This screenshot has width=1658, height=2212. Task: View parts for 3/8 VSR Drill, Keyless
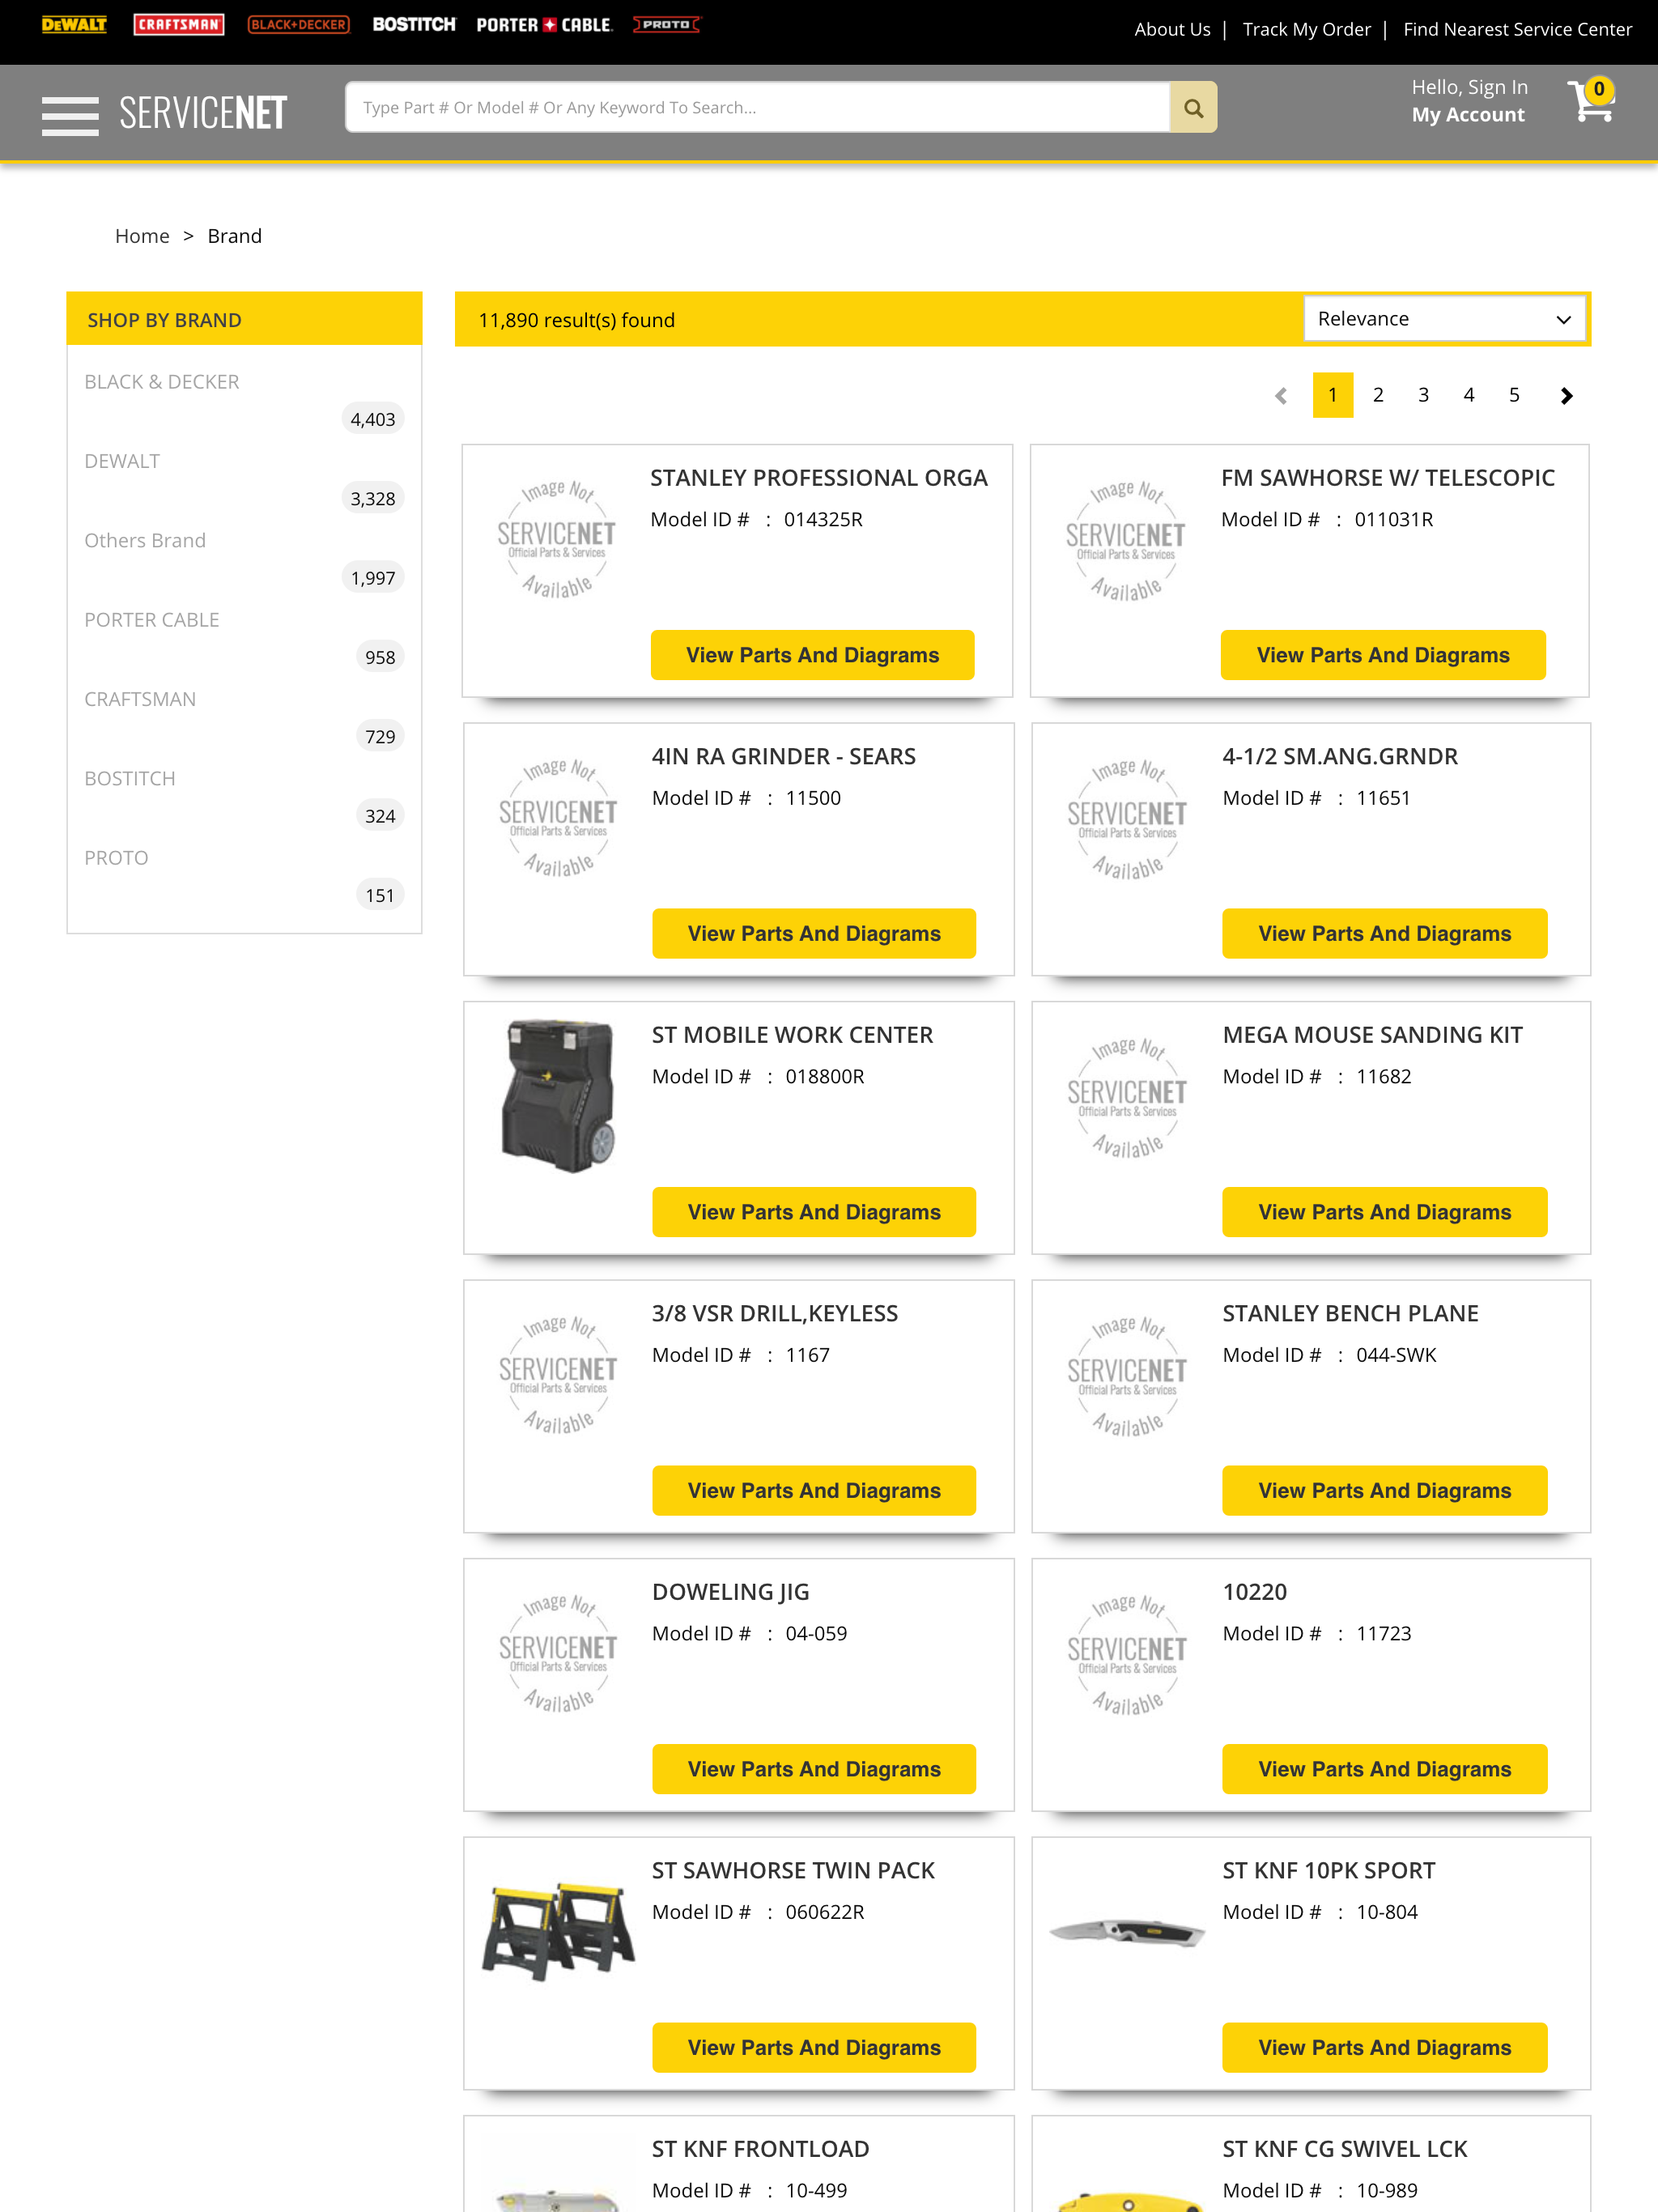pyautogui.click(x=814, y=1491)
